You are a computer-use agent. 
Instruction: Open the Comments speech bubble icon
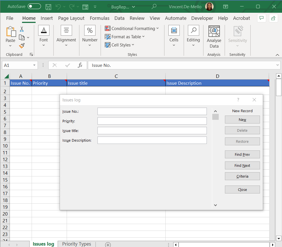click(x=261, y=18)
